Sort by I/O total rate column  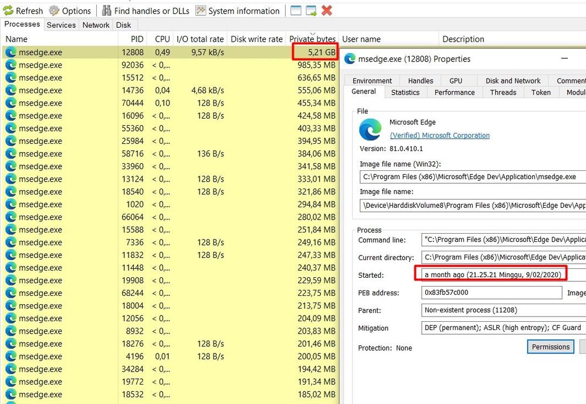click(x=200, y=39)
